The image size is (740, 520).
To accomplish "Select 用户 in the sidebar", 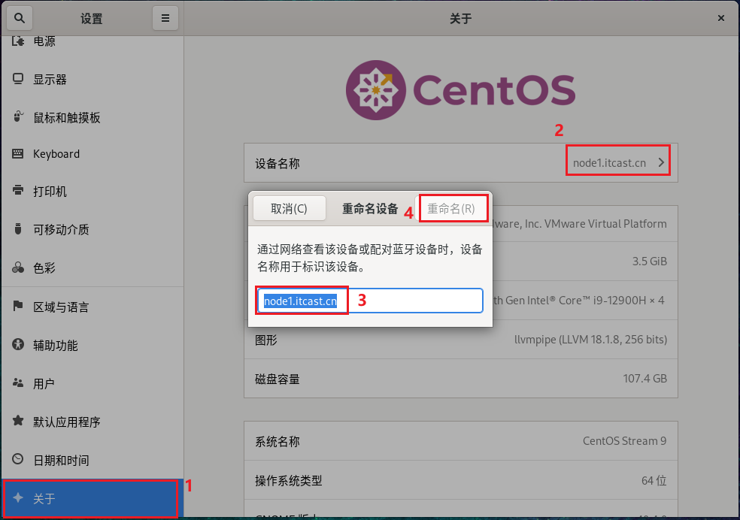I will 92,383.
